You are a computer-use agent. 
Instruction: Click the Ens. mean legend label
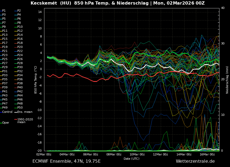click(x=25, y=112)
